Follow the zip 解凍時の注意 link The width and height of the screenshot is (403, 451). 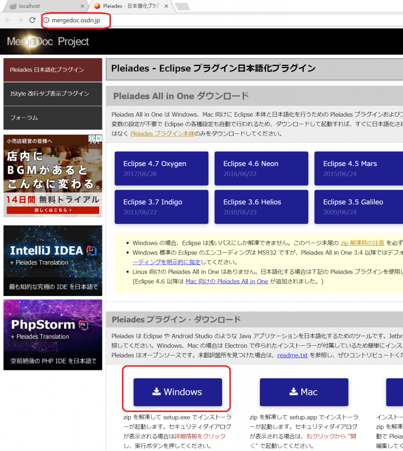click(x=362, y=243)
